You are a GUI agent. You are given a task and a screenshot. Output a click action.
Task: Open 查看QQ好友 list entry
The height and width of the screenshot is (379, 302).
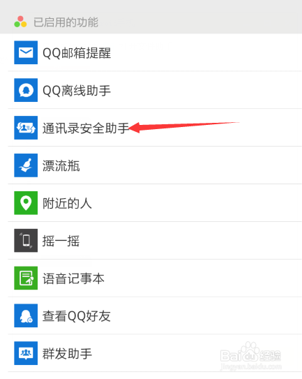point(155,315)
